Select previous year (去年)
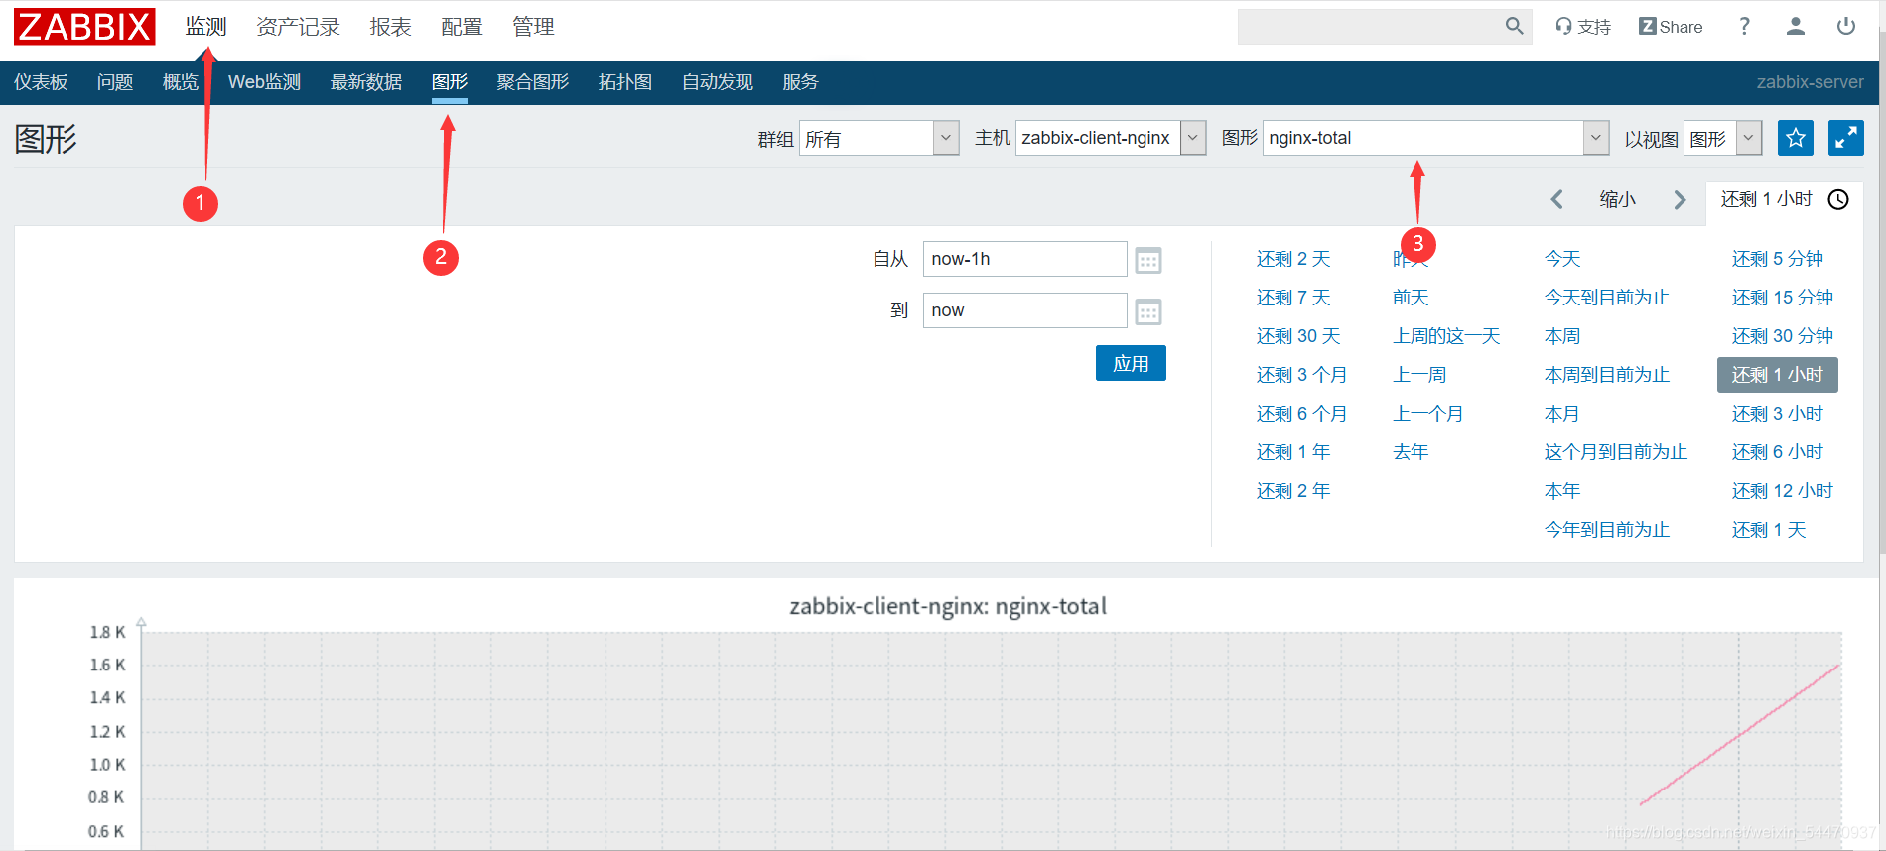The image size is (1886, 851). (1411, 452)
